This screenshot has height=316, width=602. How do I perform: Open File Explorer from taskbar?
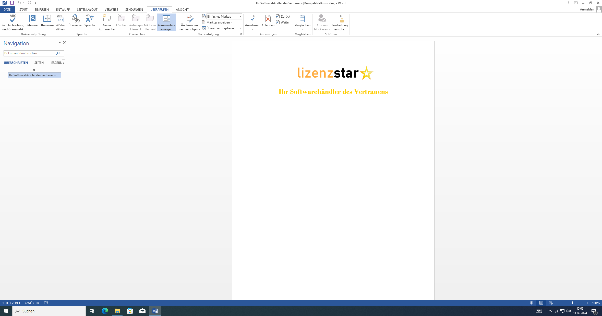click(117, 311)
